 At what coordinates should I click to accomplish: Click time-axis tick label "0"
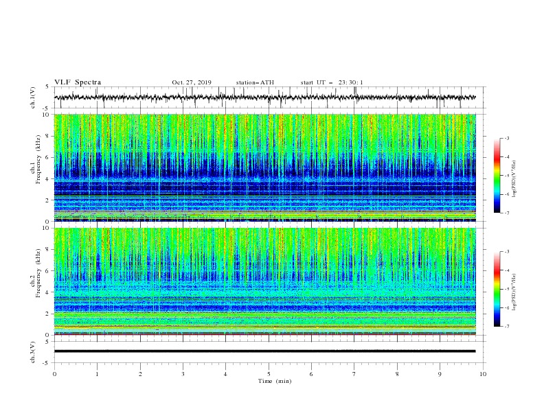[54, 374]
